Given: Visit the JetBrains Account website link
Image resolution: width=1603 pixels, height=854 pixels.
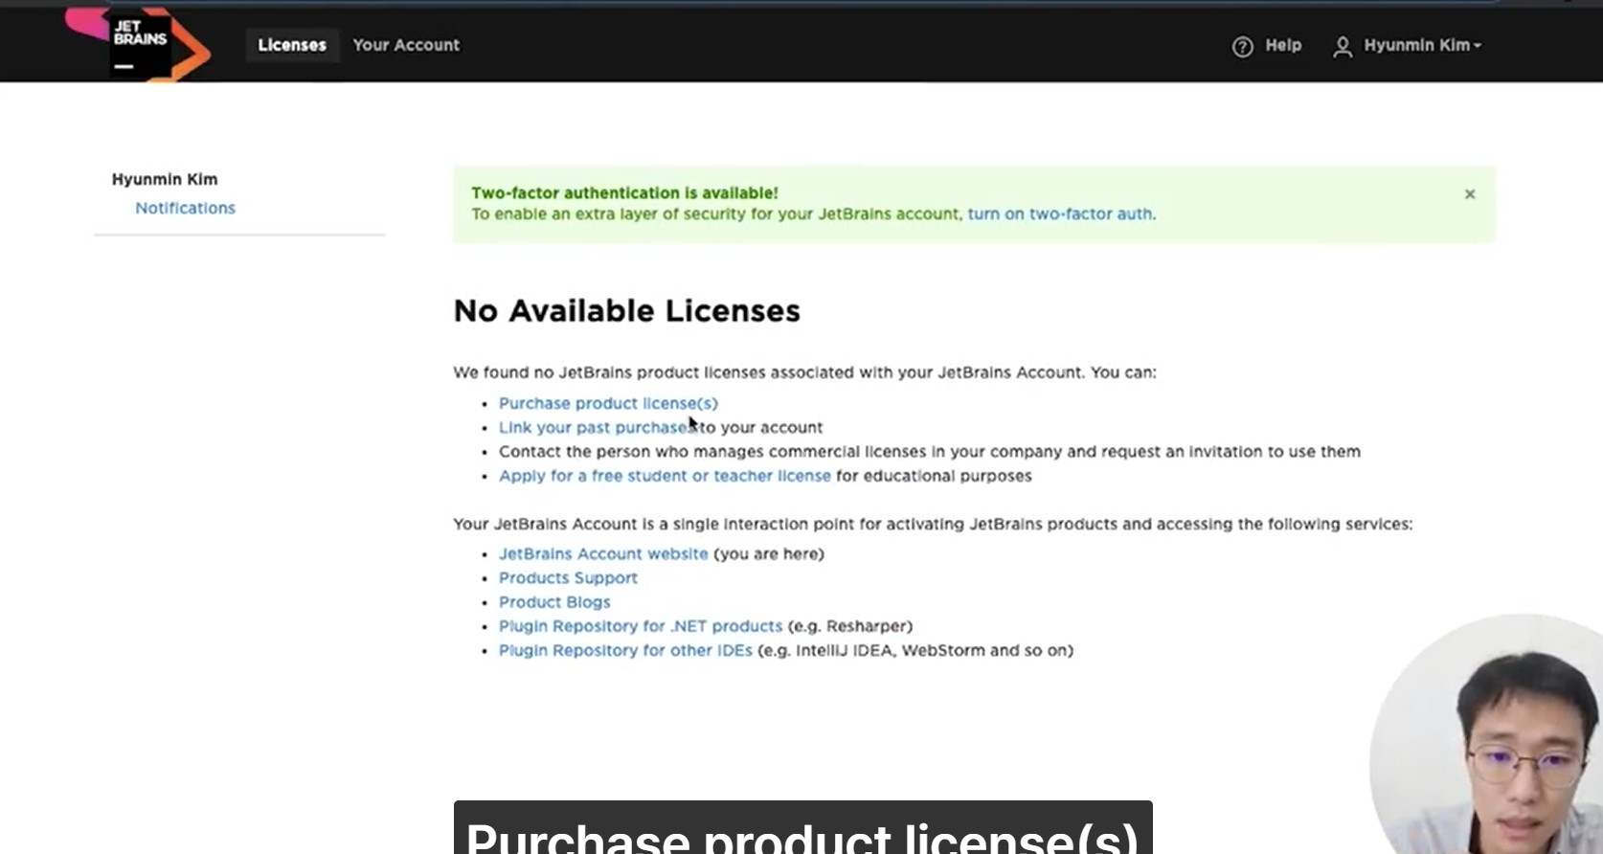Looking at the screenshot, I should coord(603,553).
